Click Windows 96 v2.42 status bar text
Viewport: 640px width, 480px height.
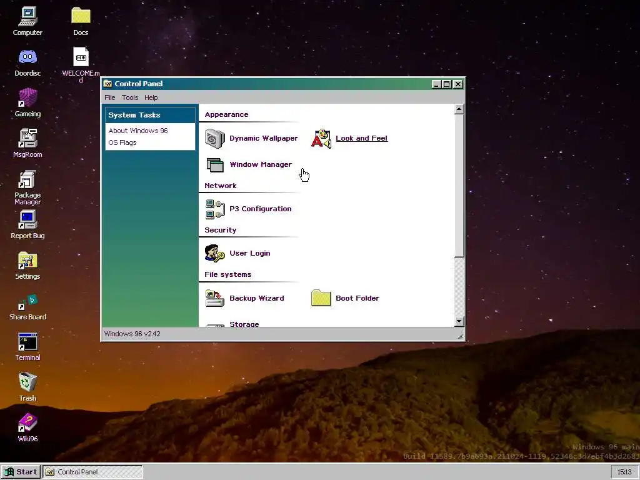[x=132, y=334]
